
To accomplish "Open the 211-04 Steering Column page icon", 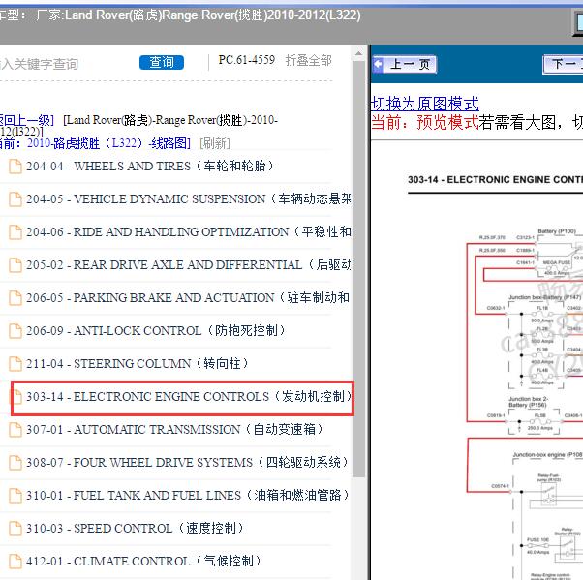I will pos(15,364).
